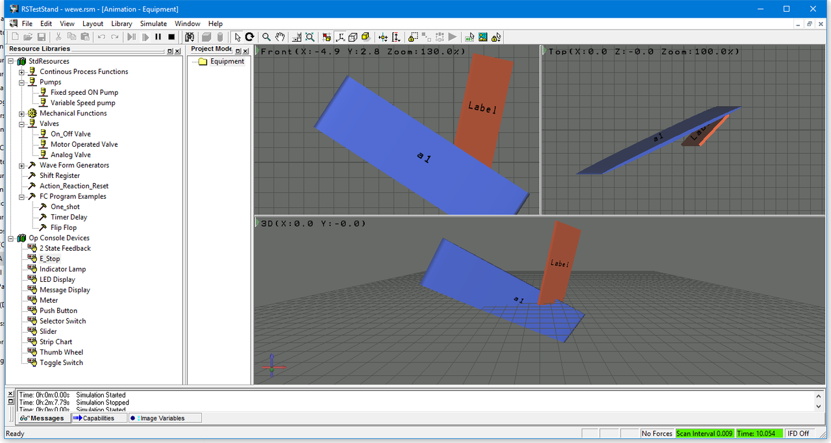The image size is (831, 443).
Task: Click the REC record cursor icon
Action: click(x=470, y=37)
